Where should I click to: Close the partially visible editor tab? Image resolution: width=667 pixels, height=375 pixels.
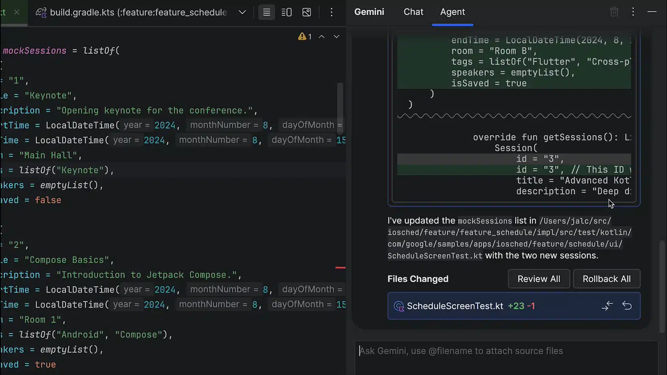tap(16, 12)
